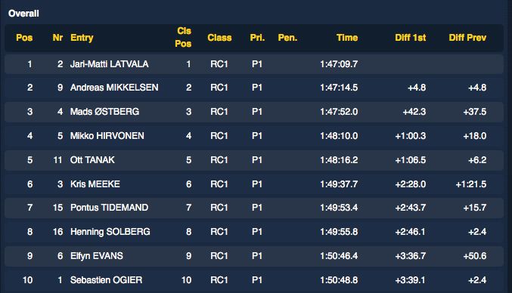Select the Overall results heading
Image resolution: width=512 pixels, height=293 pixels.
pyautogui.click(x=23, y=14)
